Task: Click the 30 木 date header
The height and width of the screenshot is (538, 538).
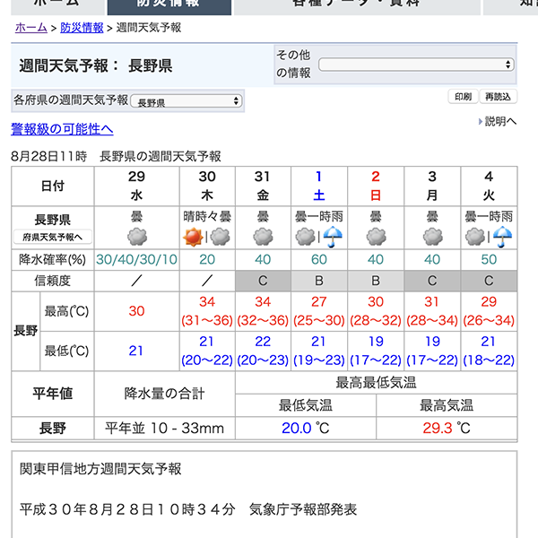Action: tap(207, 186)
